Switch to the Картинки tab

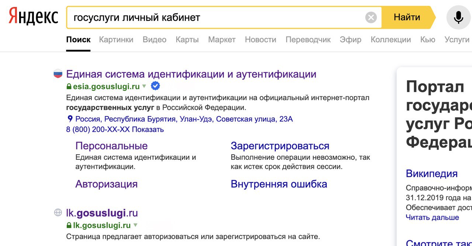pyautogui.click(x=116, y=40)
